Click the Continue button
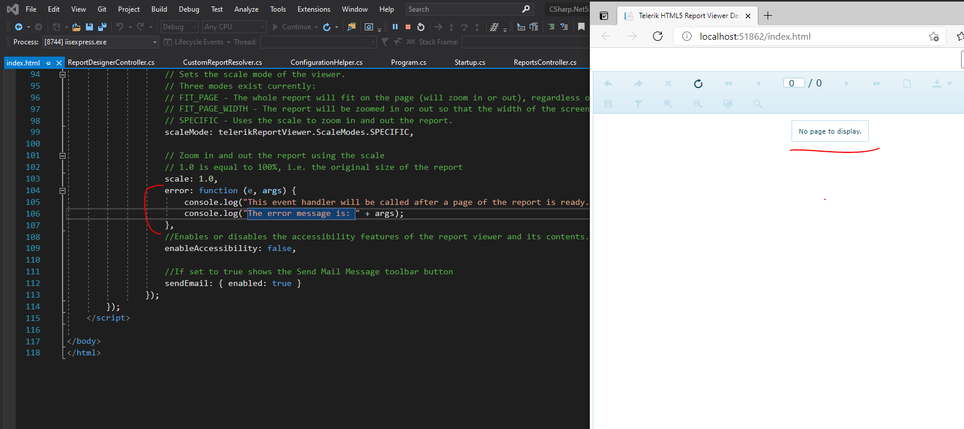 [291, 27]
